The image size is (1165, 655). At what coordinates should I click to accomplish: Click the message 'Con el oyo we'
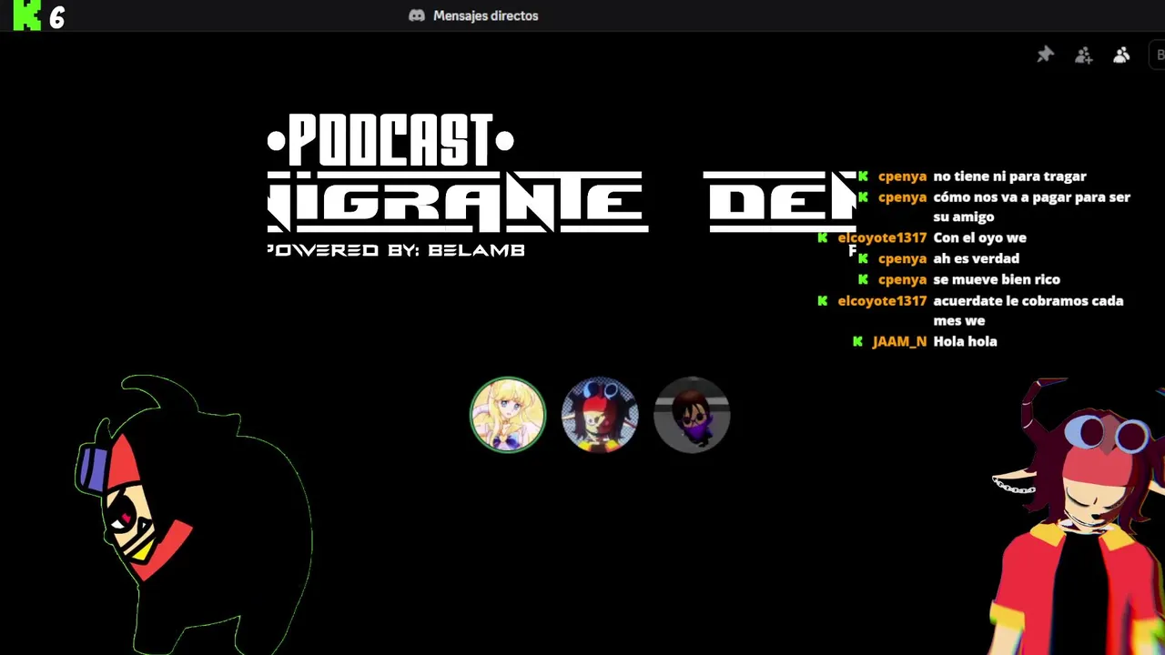pyautogui.click(x=980, y=237)
